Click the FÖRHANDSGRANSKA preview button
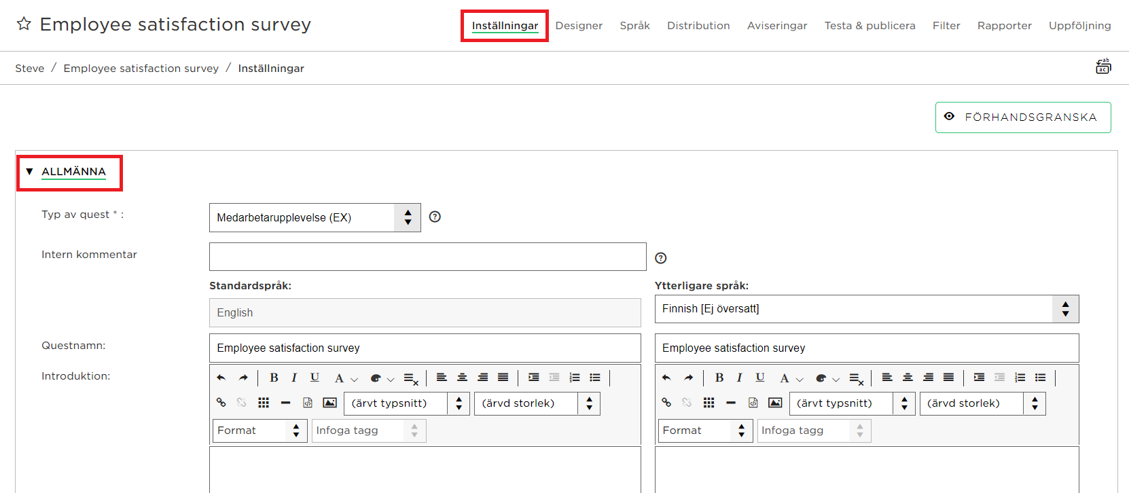The width and height of the screenshot is (1129, 493). 1023,117
